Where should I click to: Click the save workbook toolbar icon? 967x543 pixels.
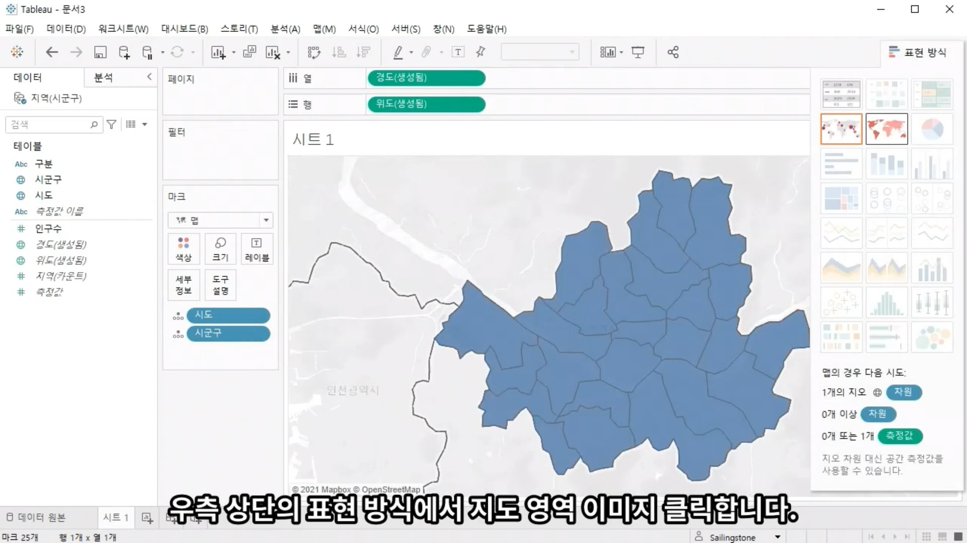(x=100, y=52)
